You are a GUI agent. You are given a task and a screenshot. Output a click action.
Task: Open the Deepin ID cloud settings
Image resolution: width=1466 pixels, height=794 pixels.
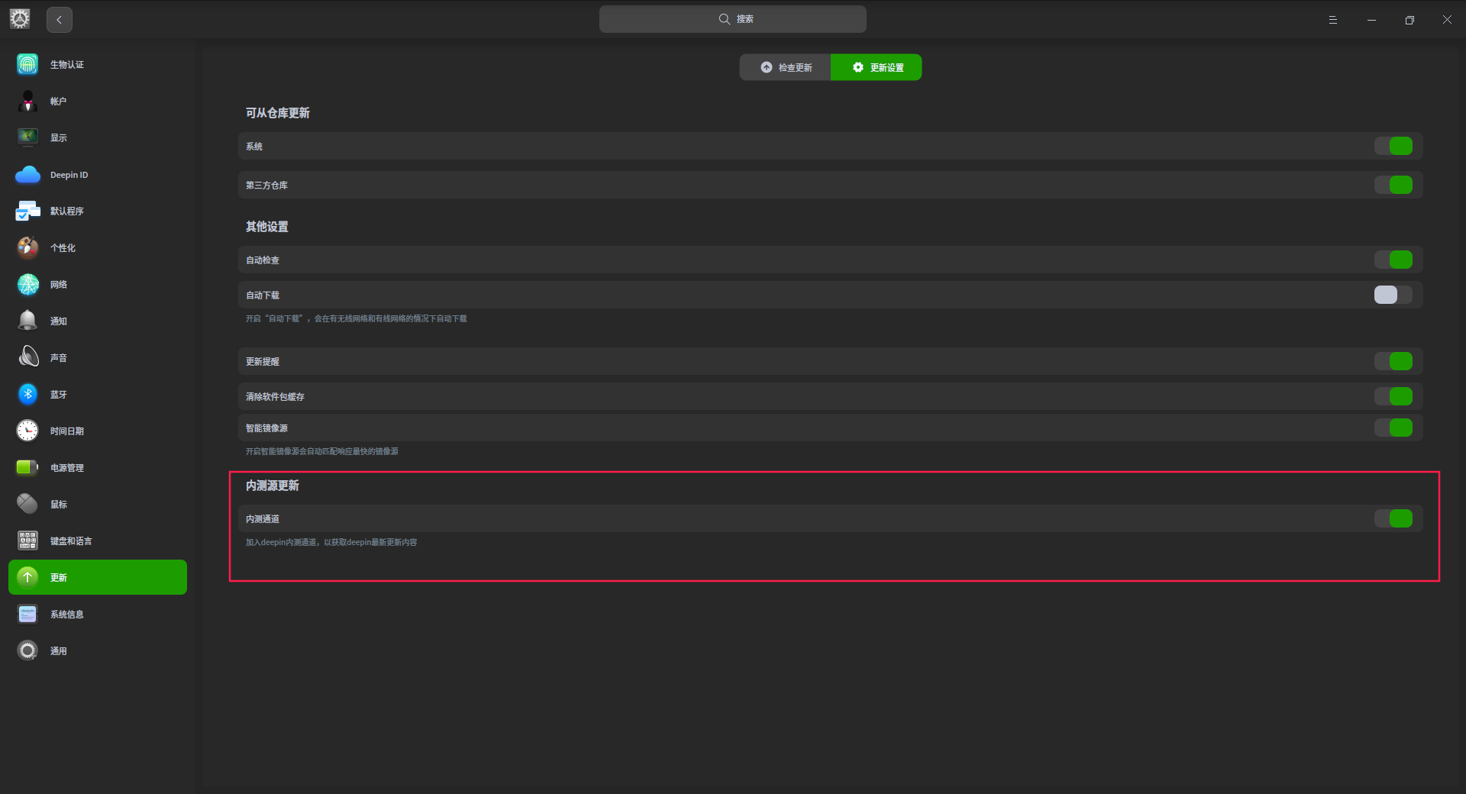point(98,175)
